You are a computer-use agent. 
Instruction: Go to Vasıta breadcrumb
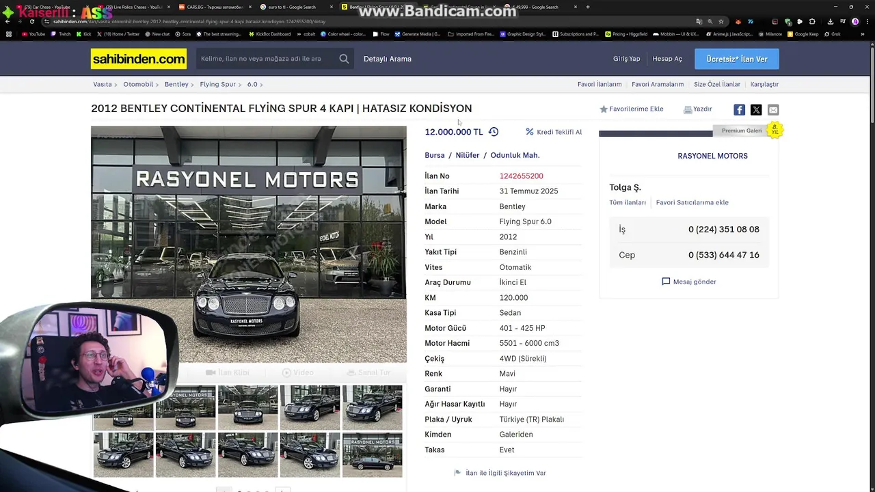(x=103, y=85)
